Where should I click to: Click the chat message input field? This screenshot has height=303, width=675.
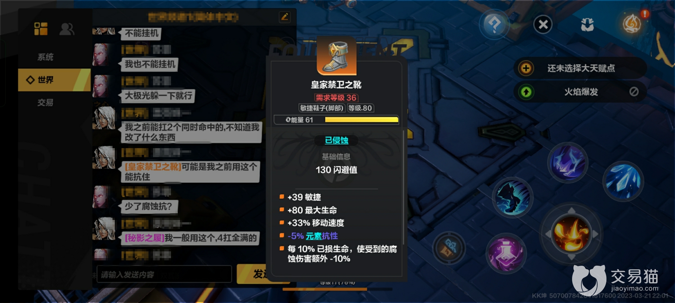point(164,274)
